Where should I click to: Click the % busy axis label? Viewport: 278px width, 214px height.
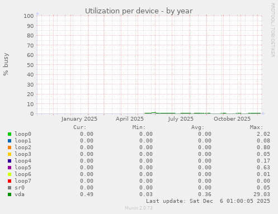[6, 64]
